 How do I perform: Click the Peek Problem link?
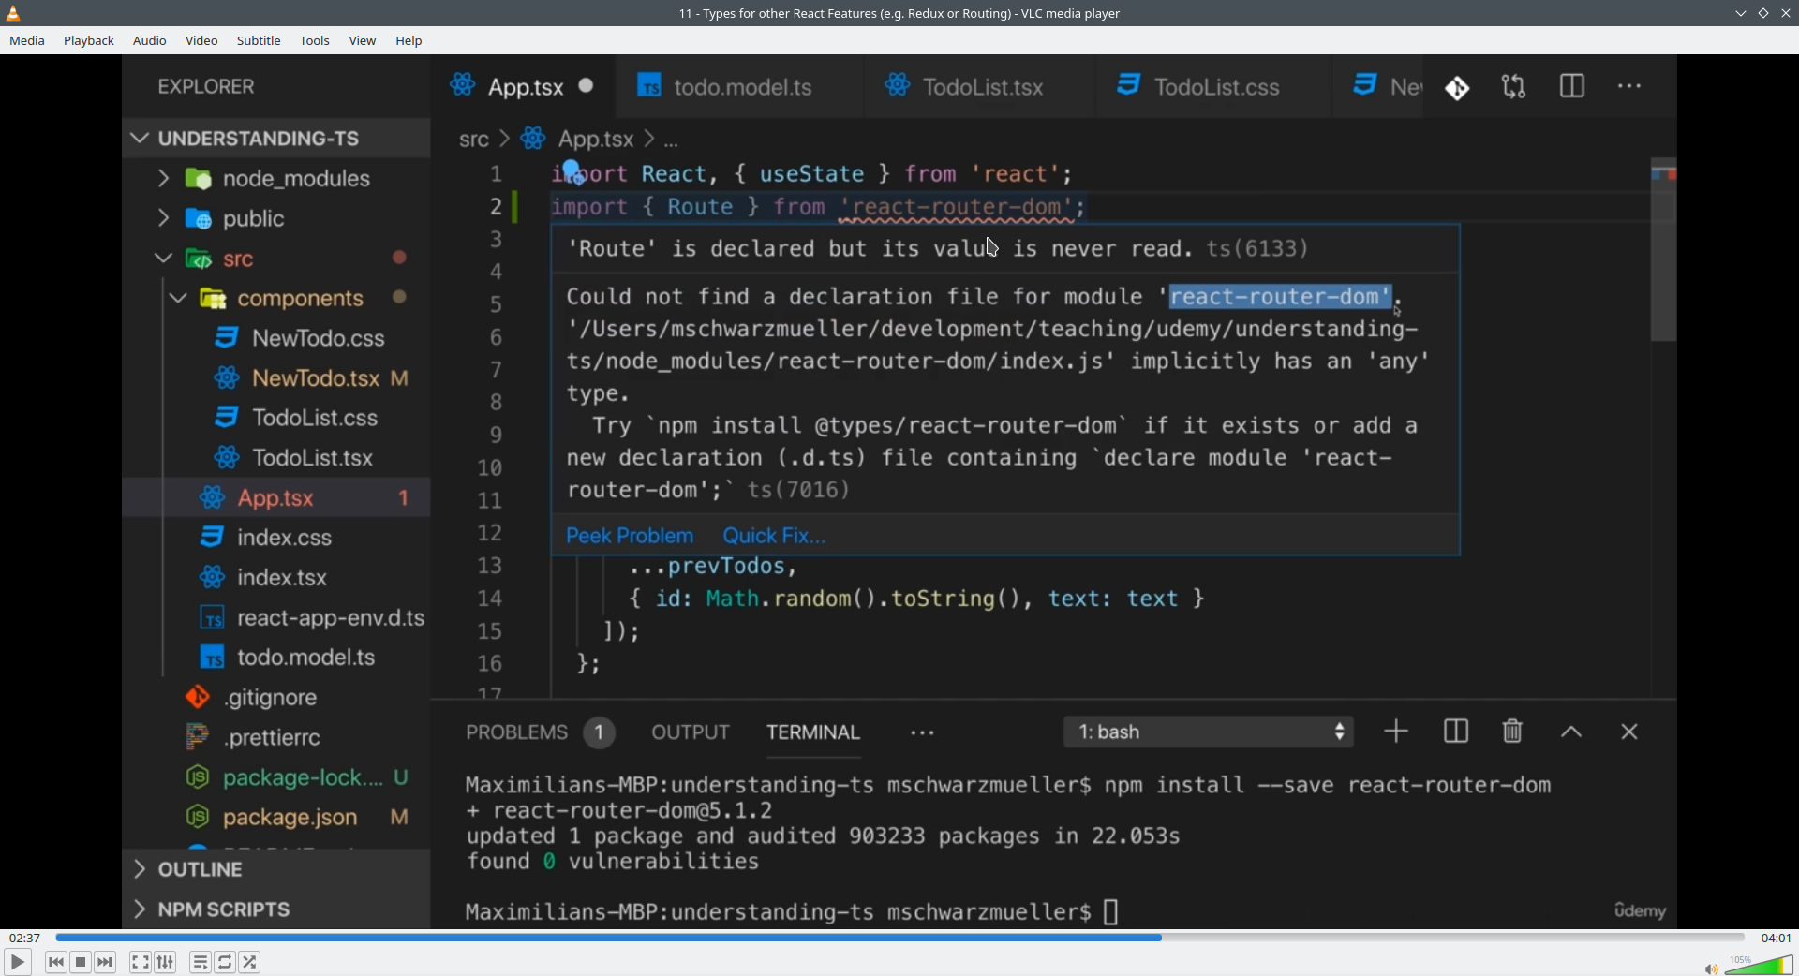(630, 536)
